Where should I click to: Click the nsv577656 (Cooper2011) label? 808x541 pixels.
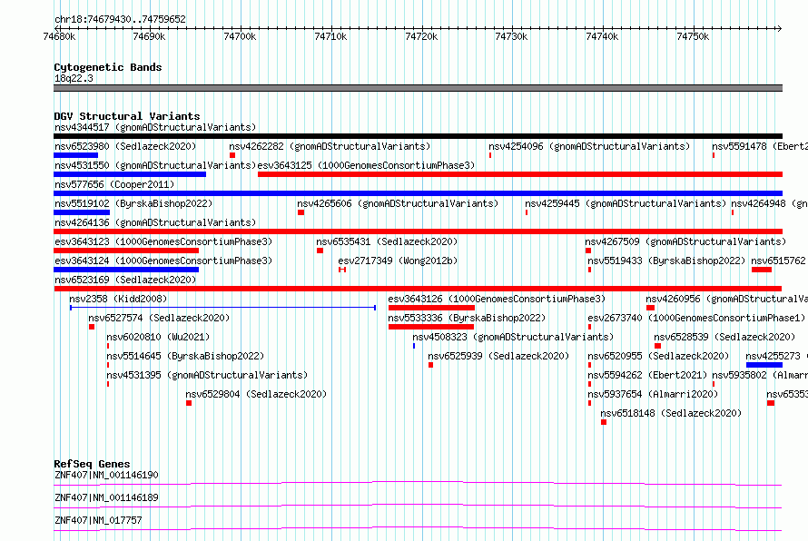[x=114, y=184]
